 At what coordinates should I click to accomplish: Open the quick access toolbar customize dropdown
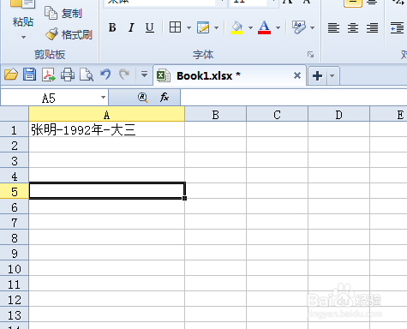(144, 75)
